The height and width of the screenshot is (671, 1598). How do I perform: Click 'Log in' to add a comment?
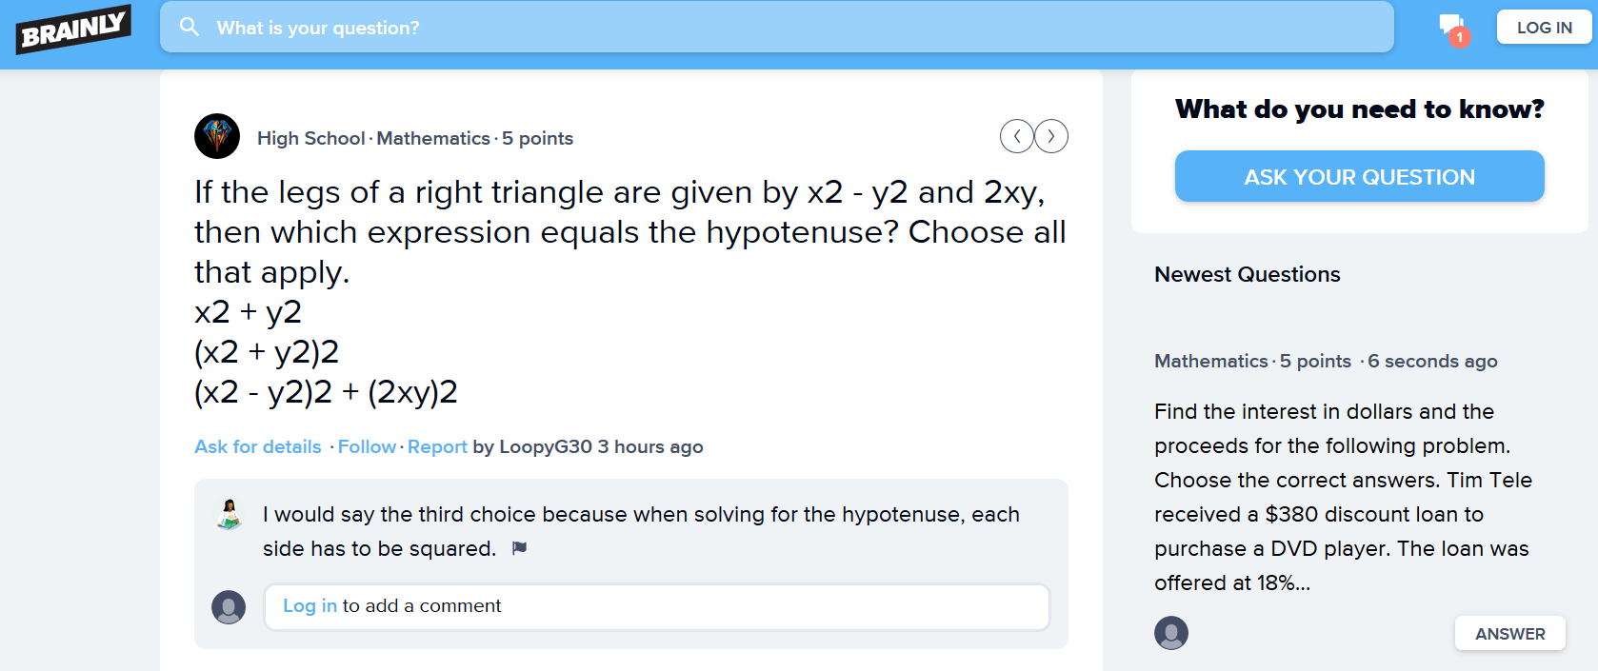point(310,606)
